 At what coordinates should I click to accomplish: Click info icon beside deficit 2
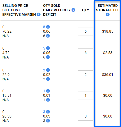point(48,79)
